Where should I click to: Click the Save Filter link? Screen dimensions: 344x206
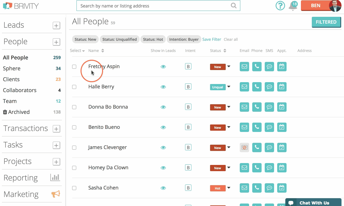(x=212, y=39)
